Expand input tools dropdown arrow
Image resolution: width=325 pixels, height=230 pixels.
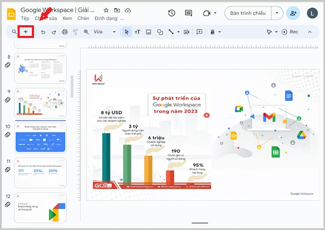pos(220,32)
